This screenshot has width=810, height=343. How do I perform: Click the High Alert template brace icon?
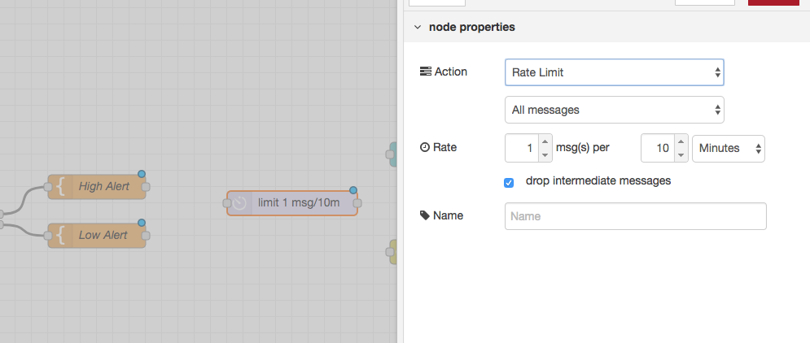point(61,187)
